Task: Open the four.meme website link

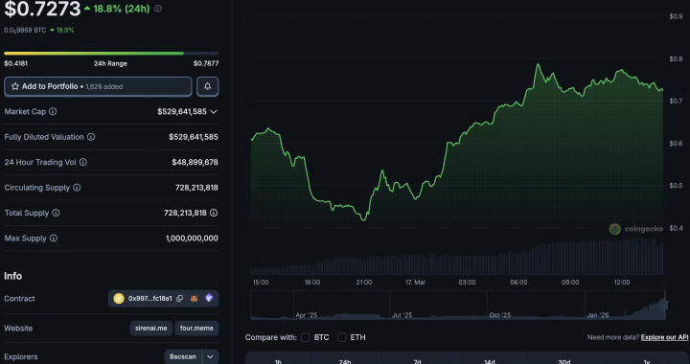Action: click(196, 329)
